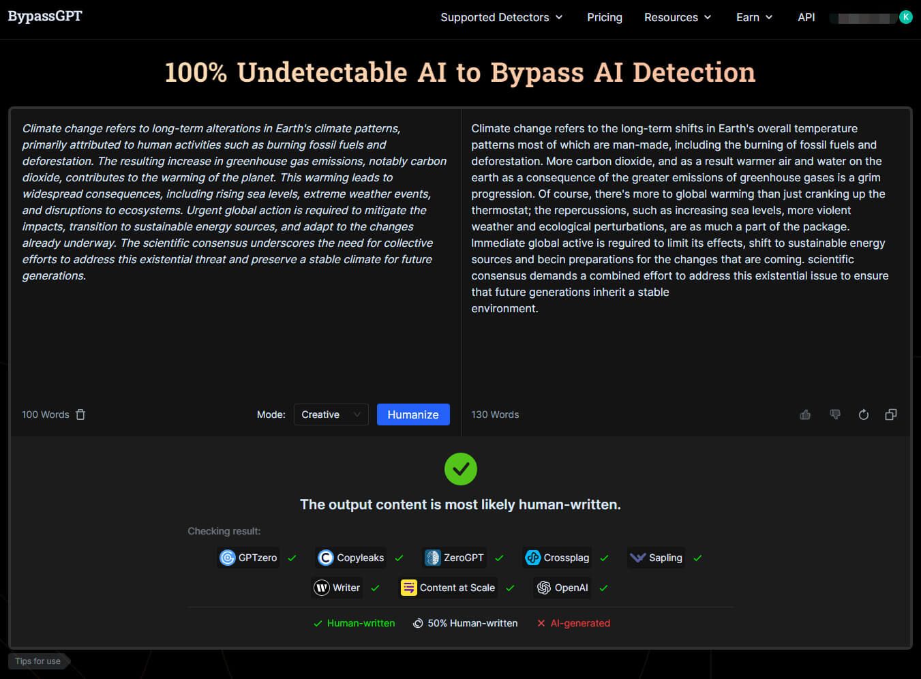Open the API page link
Viewport: 921px width, 679px height.
click(806, 17)
